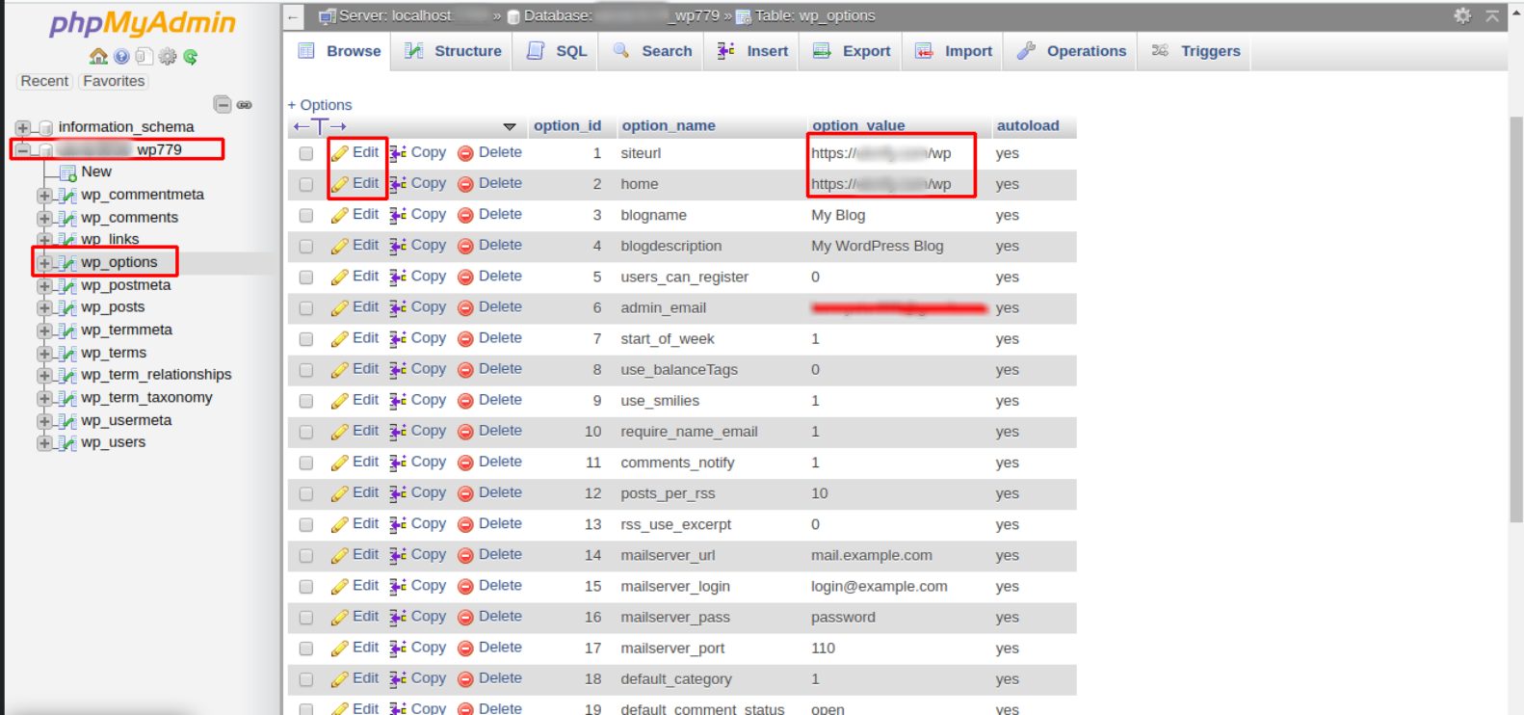Image resolution: width=1524 pixels, height=715 pixels.
Task: Check the home row checkbox
Action: click(x=306, y=184)
